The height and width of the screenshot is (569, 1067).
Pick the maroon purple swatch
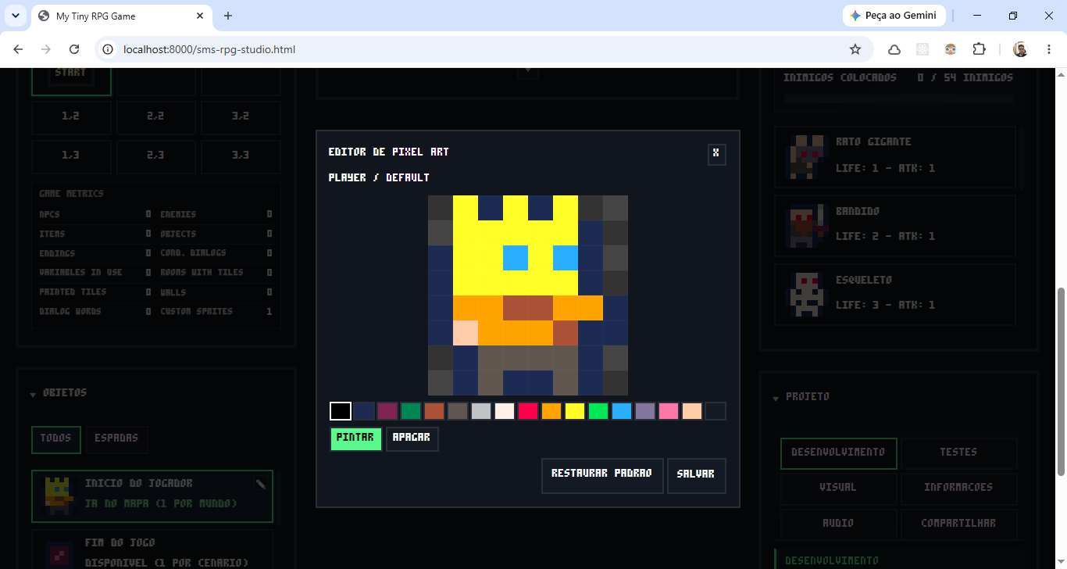(x=387, y=411)
